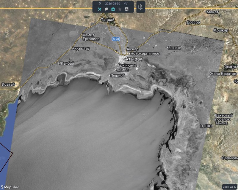Open the MapLibre attribution link
Screen dimensions: 238x190
10,187
